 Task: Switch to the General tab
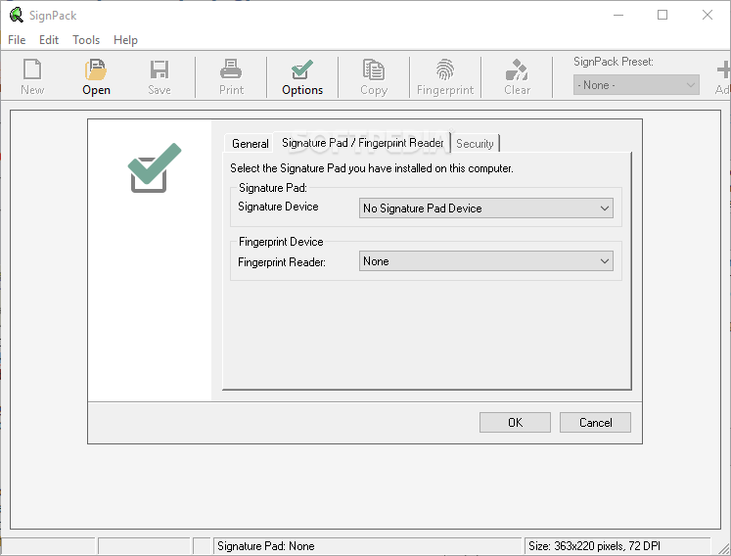coord(250,144)
